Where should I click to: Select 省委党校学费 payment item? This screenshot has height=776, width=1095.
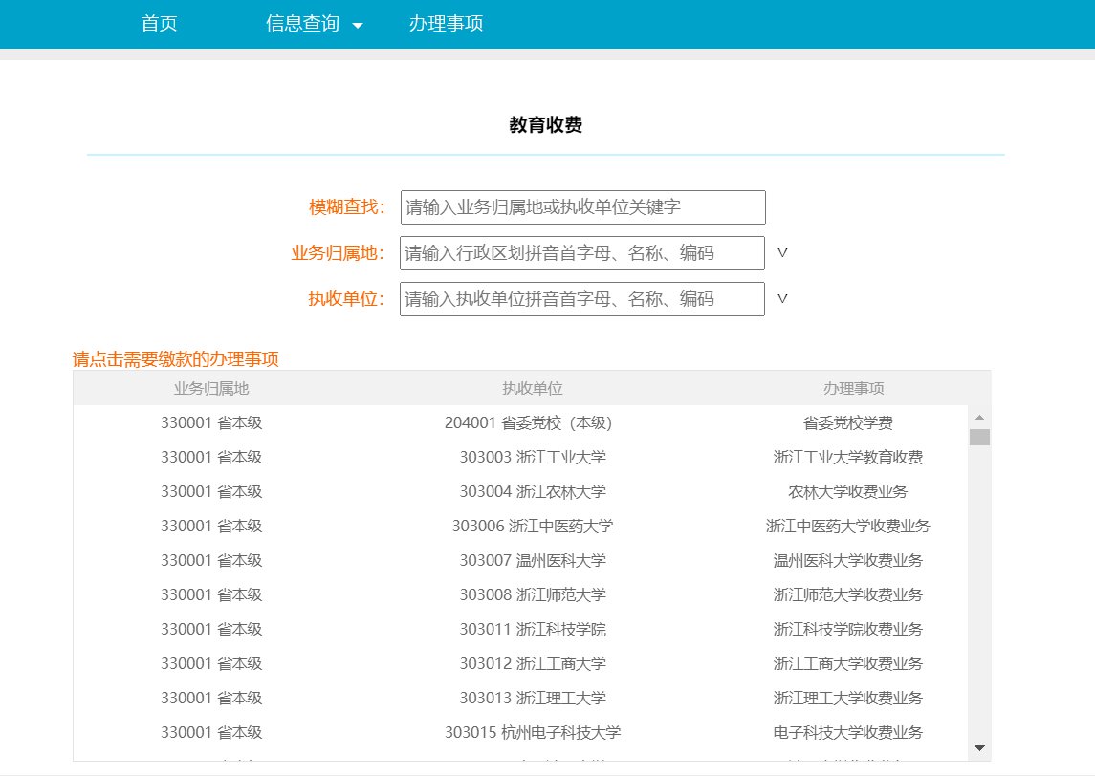tap(847, 423)
